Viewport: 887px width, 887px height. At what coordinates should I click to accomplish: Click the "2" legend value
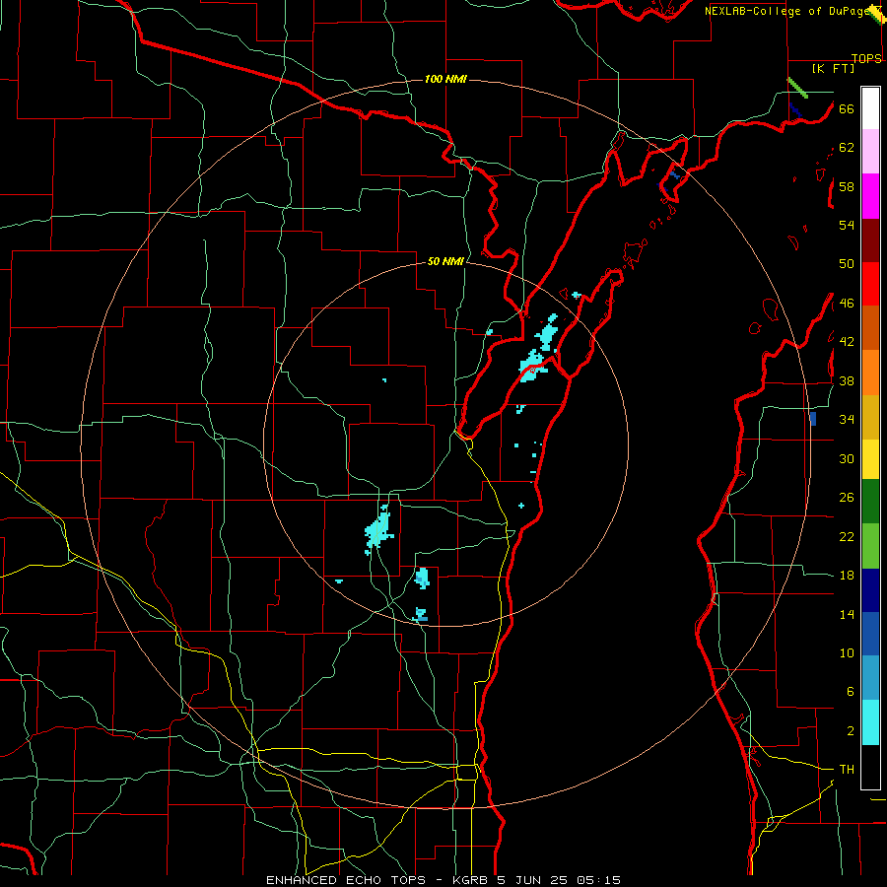pyautogui.click(x=850, y=731)
